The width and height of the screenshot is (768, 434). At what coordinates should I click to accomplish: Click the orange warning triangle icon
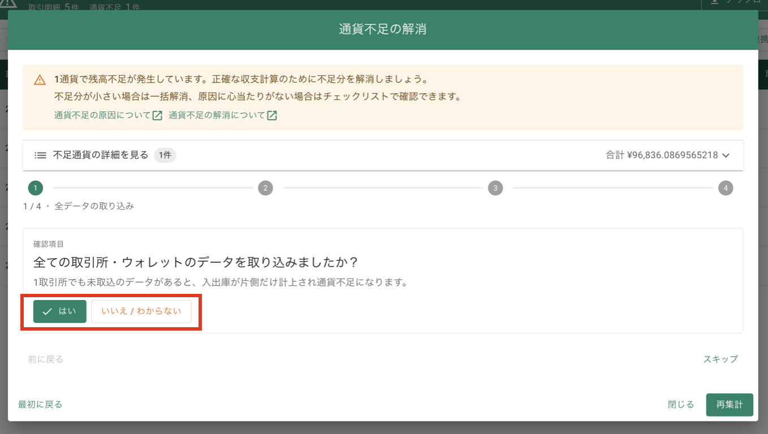[40, 80]
